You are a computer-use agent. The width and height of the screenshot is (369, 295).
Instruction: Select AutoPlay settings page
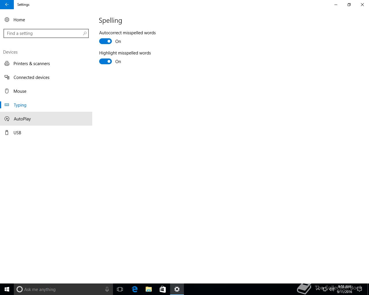point(46,119)
